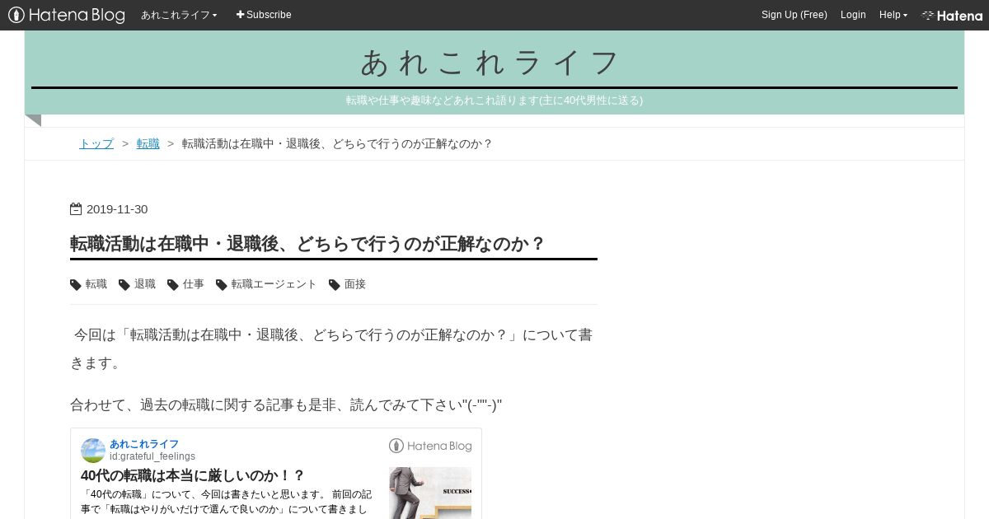Click the calendar icon beside the date
This screenshot has width=989, height=519.
[x=76, y=209]
